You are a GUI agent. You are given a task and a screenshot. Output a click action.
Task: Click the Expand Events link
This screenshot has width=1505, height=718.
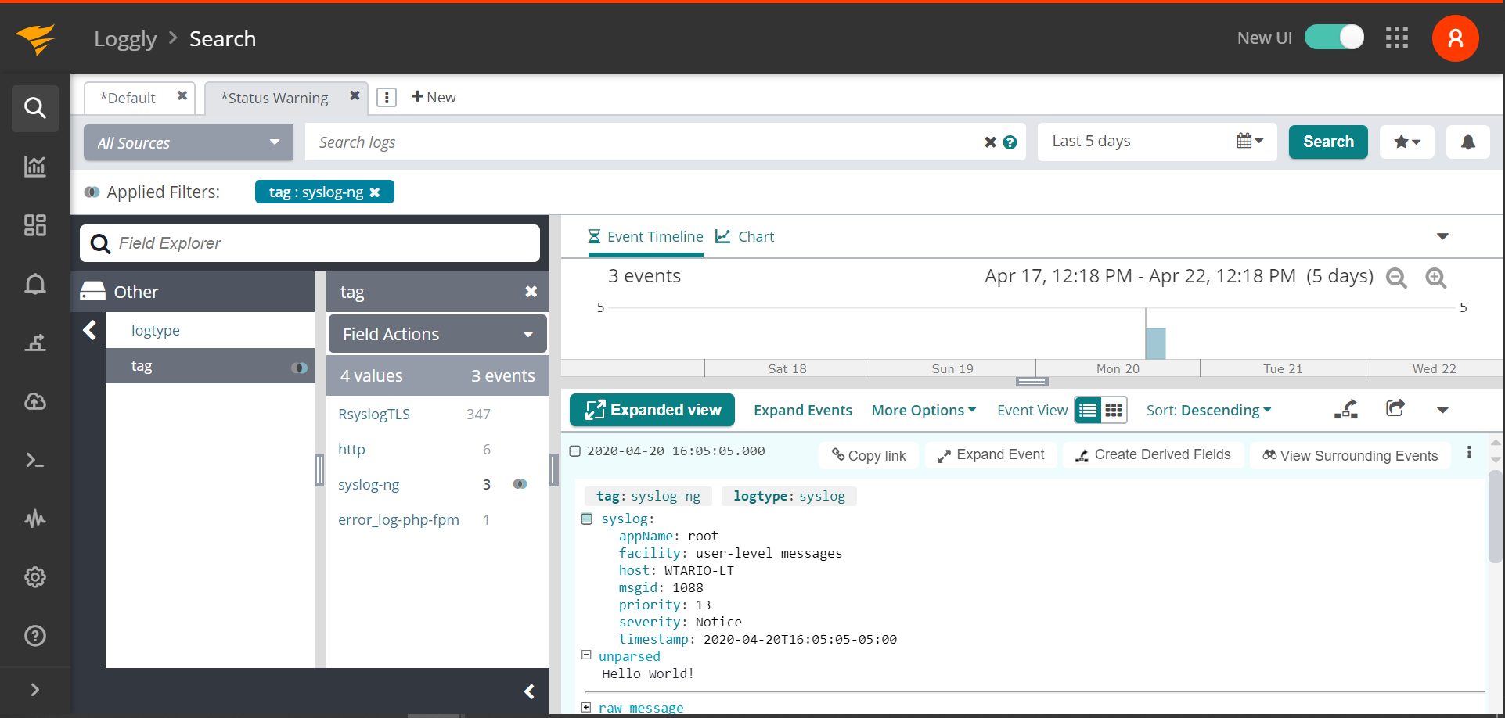[x=802, y=410]
